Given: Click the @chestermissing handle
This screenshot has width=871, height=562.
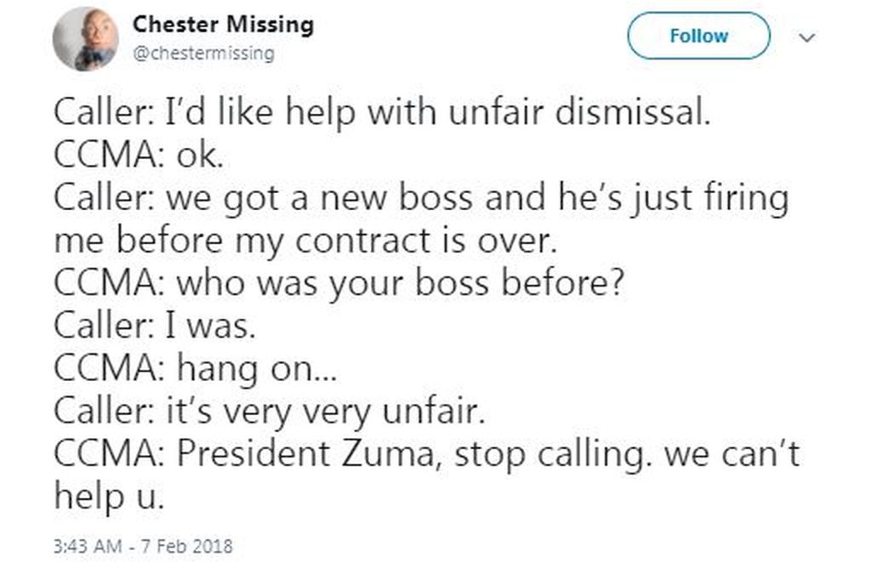Looking at the screenshot, I should click(203, 54).
